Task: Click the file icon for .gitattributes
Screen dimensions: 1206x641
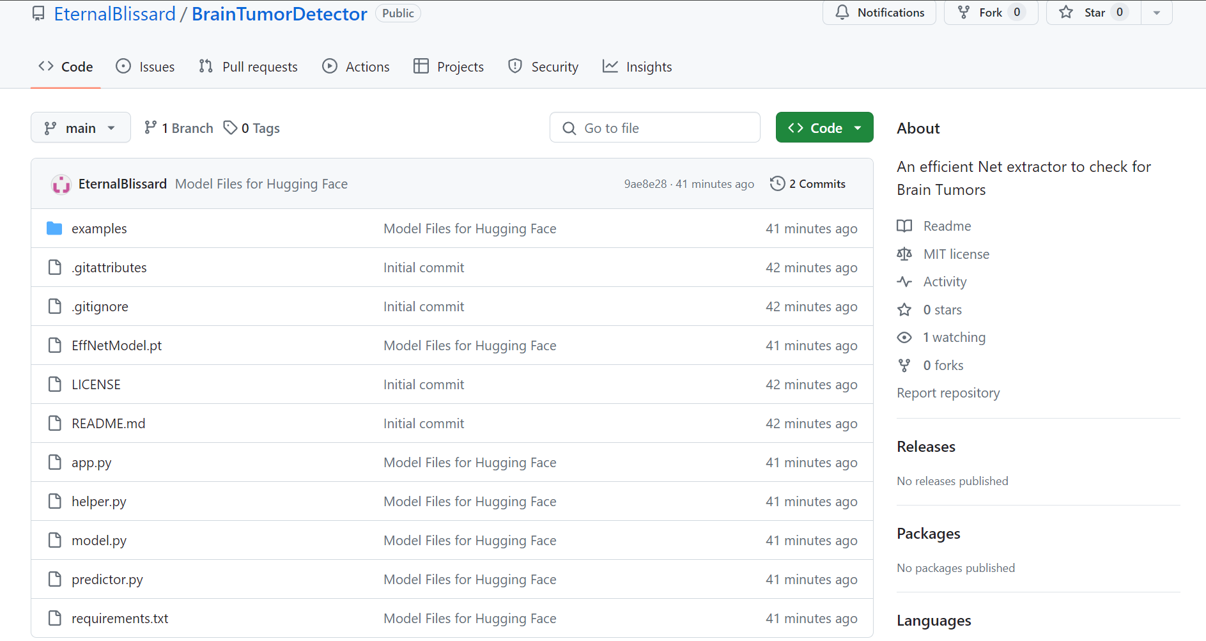Action: pyautogui.click(x=55, y=267)
